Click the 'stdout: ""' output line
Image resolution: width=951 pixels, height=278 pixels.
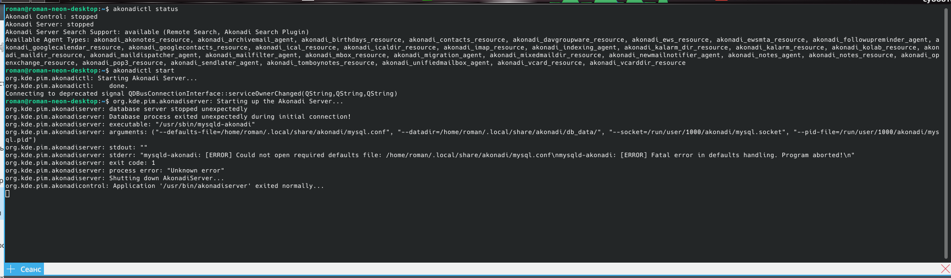pyautogui.click(x=76, y=148)
